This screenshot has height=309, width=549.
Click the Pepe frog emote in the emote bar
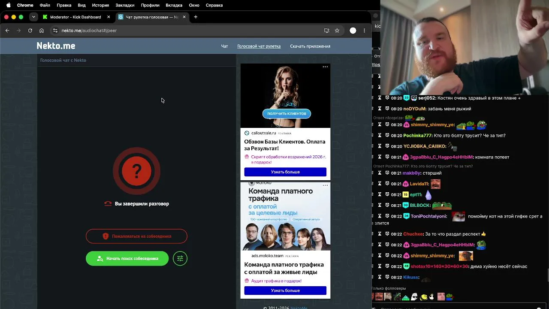pyautogui.click(x=449, y=297)
